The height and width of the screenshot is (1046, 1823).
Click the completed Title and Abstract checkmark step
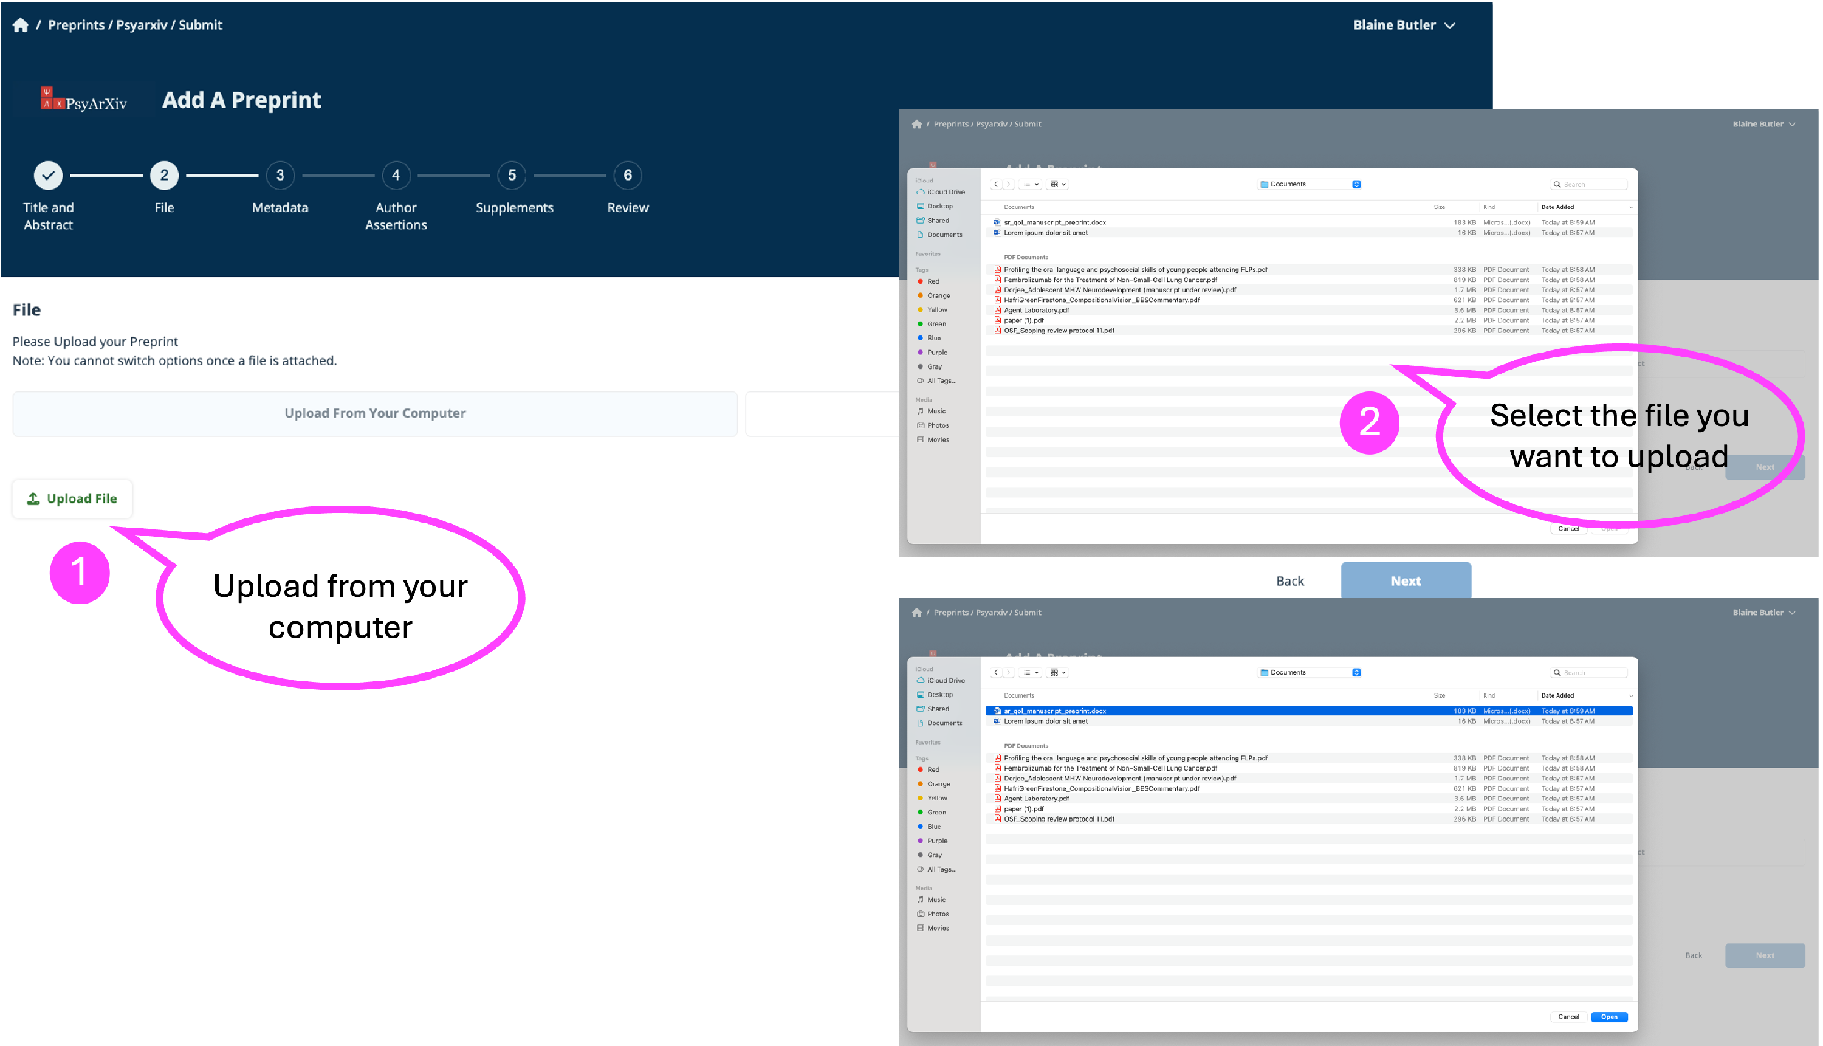(x=48, y=175)
